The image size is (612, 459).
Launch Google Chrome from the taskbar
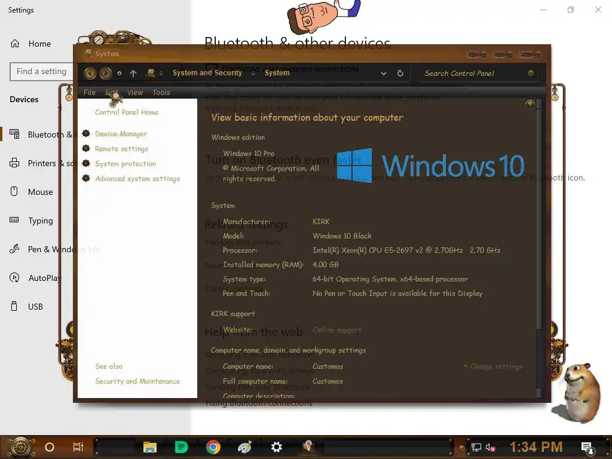pos(213,447)
